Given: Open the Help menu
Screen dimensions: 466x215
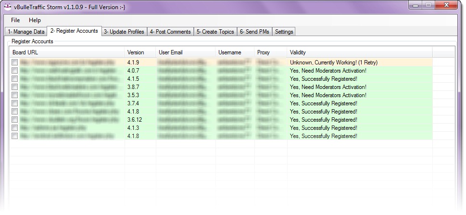Looking at the screenshot, I should point(35,20).
